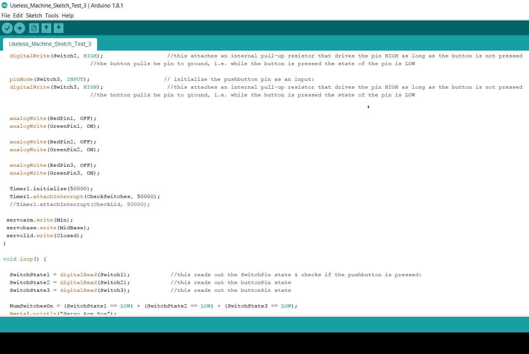Image resolution: width=529 pixels, height=354 pixels.
Task: Click the line 'pinMode(Switch3, INPUT);'
Action: (x=50, y=79)
